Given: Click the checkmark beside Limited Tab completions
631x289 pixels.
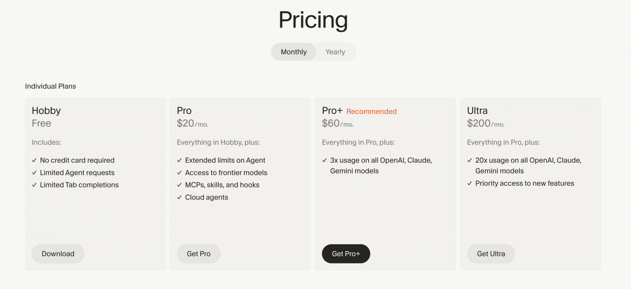Looking at the screenshot, I should click(34, 185).
